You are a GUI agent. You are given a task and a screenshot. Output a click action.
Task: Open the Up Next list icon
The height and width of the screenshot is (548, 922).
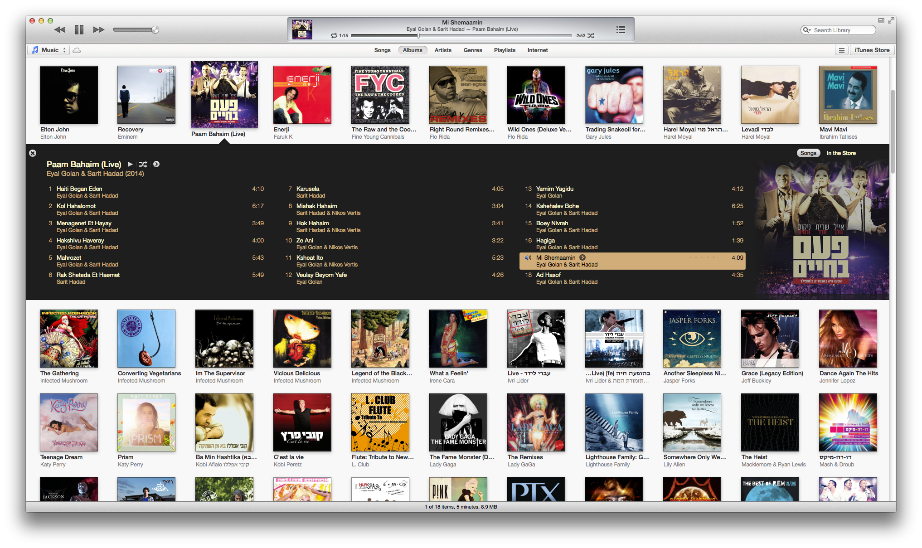[621, 30]
